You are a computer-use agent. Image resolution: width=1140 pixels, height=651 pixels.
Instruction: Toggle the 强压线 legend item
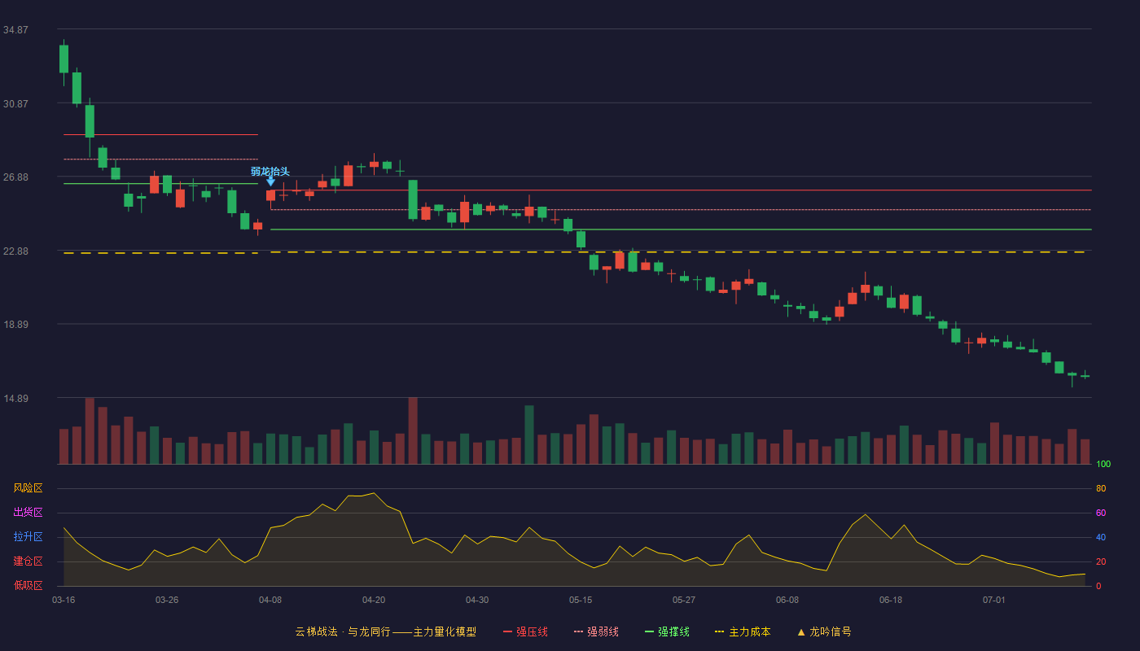pos(525,631)
